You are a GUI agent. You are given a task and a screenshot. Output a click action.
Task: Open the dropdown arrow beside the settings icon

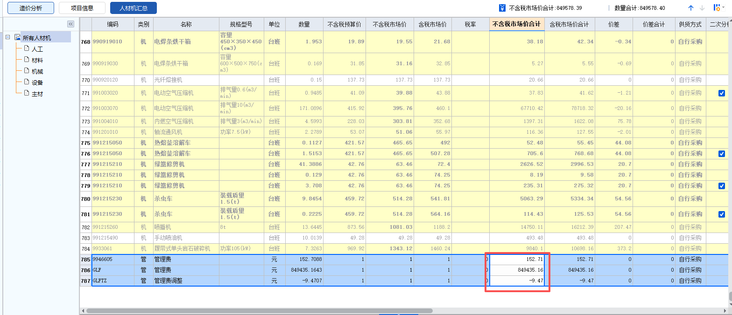[723, 8]
